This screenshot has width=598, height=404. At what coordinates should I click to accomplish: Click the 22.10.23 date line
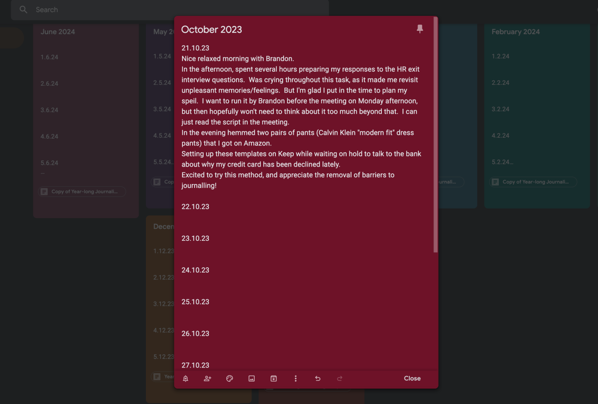coord(195,207)
